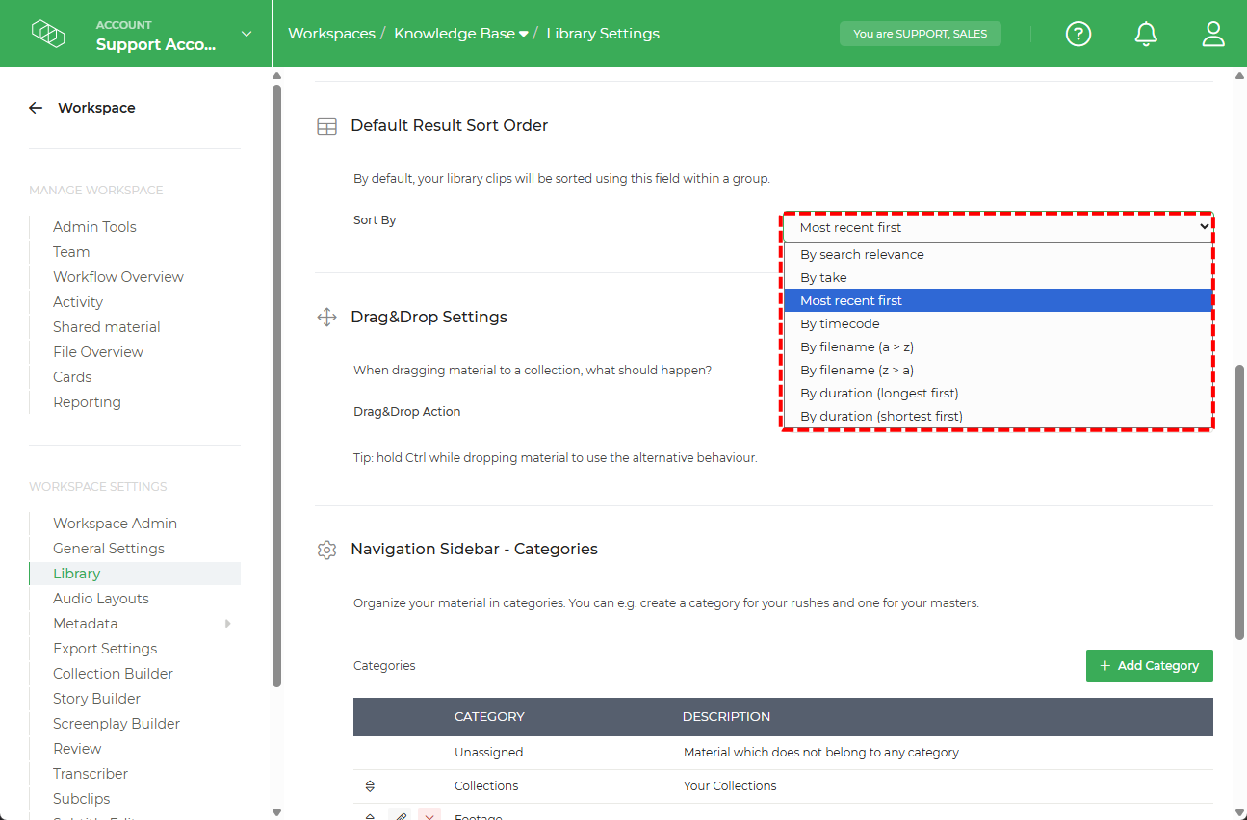Click the back arrow beside Workspace
Screen dimensions: 1247x820
(x=35, y=107)
